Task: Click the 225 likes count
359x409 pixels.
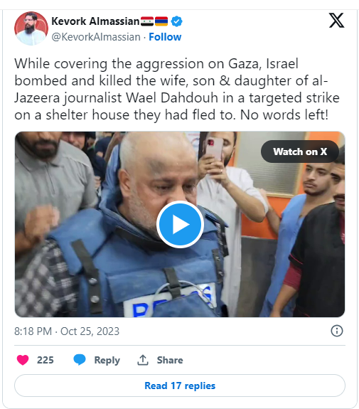Action: (45, 360)
